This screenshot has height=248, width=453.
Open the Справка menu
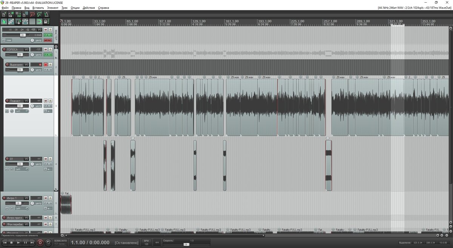click(103, 8)
